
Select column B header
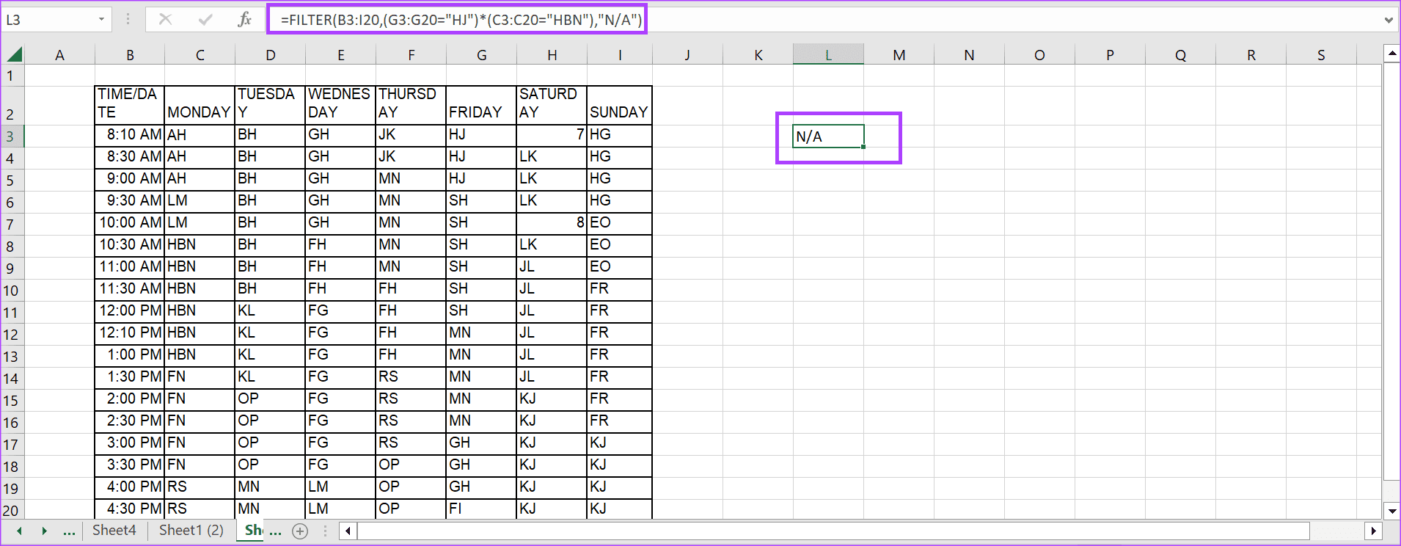pos(130,54)
